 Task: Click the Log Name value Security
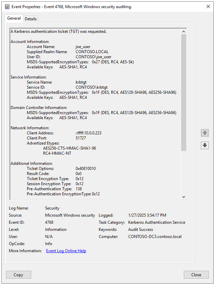[x=52, y=208]
